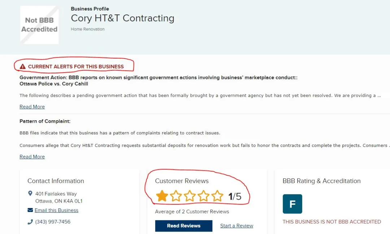390x234 pixels.
Task: Open Read More under Pattern of Complaint
Action: 32,157
